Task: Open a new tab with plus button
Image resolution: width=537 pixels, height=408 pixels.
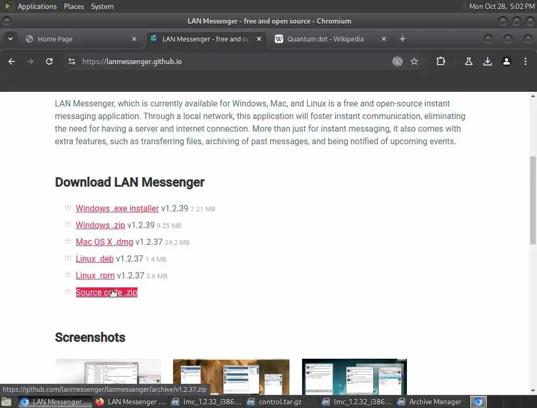Action: (x=403, y=39)
